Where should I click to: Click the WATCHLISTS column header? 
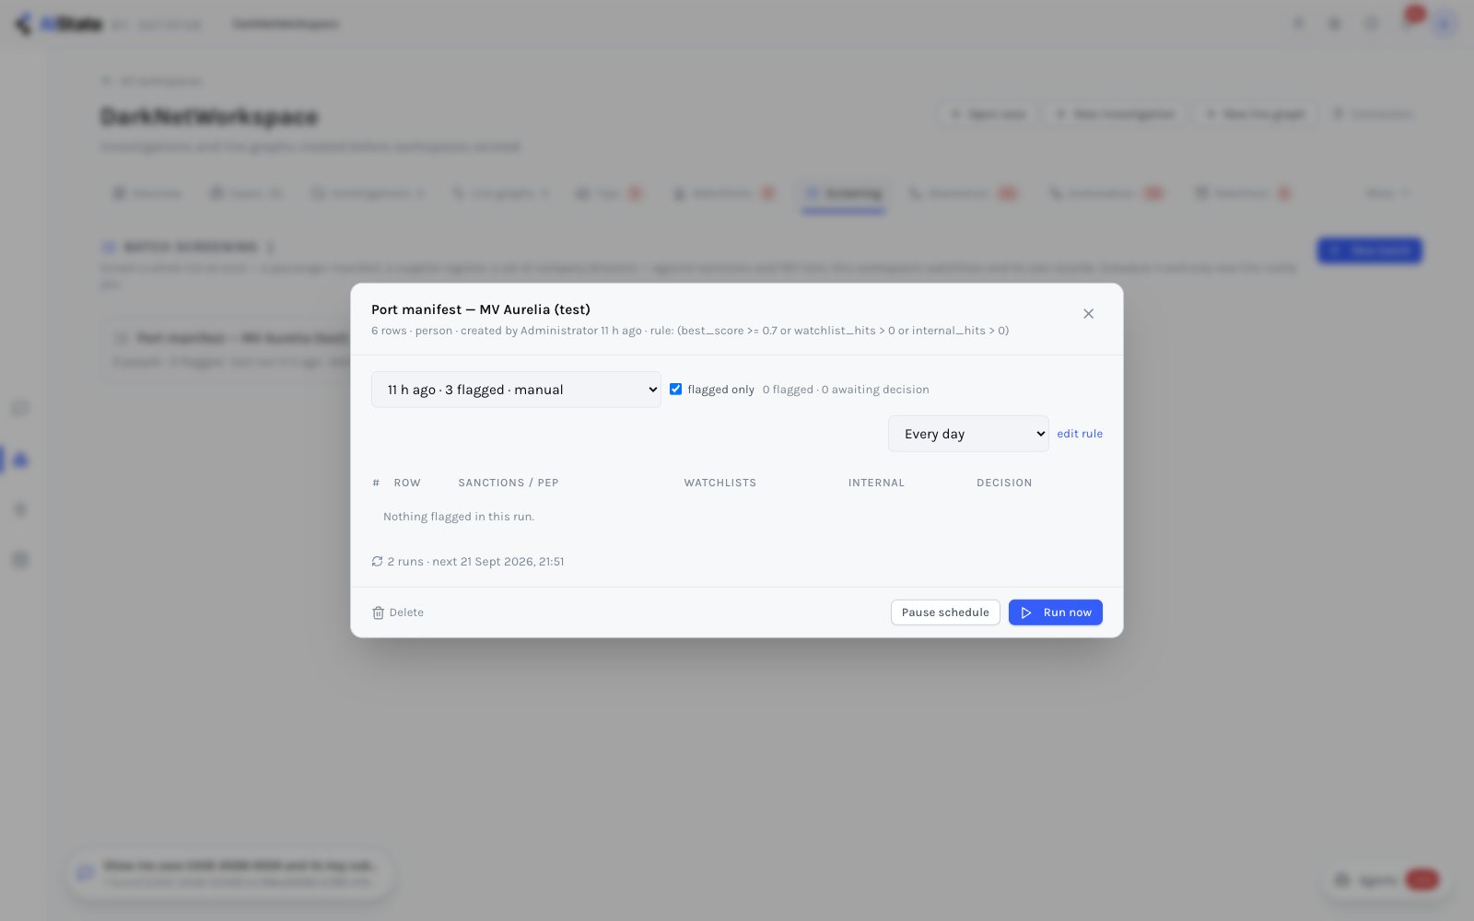[719, 483]
